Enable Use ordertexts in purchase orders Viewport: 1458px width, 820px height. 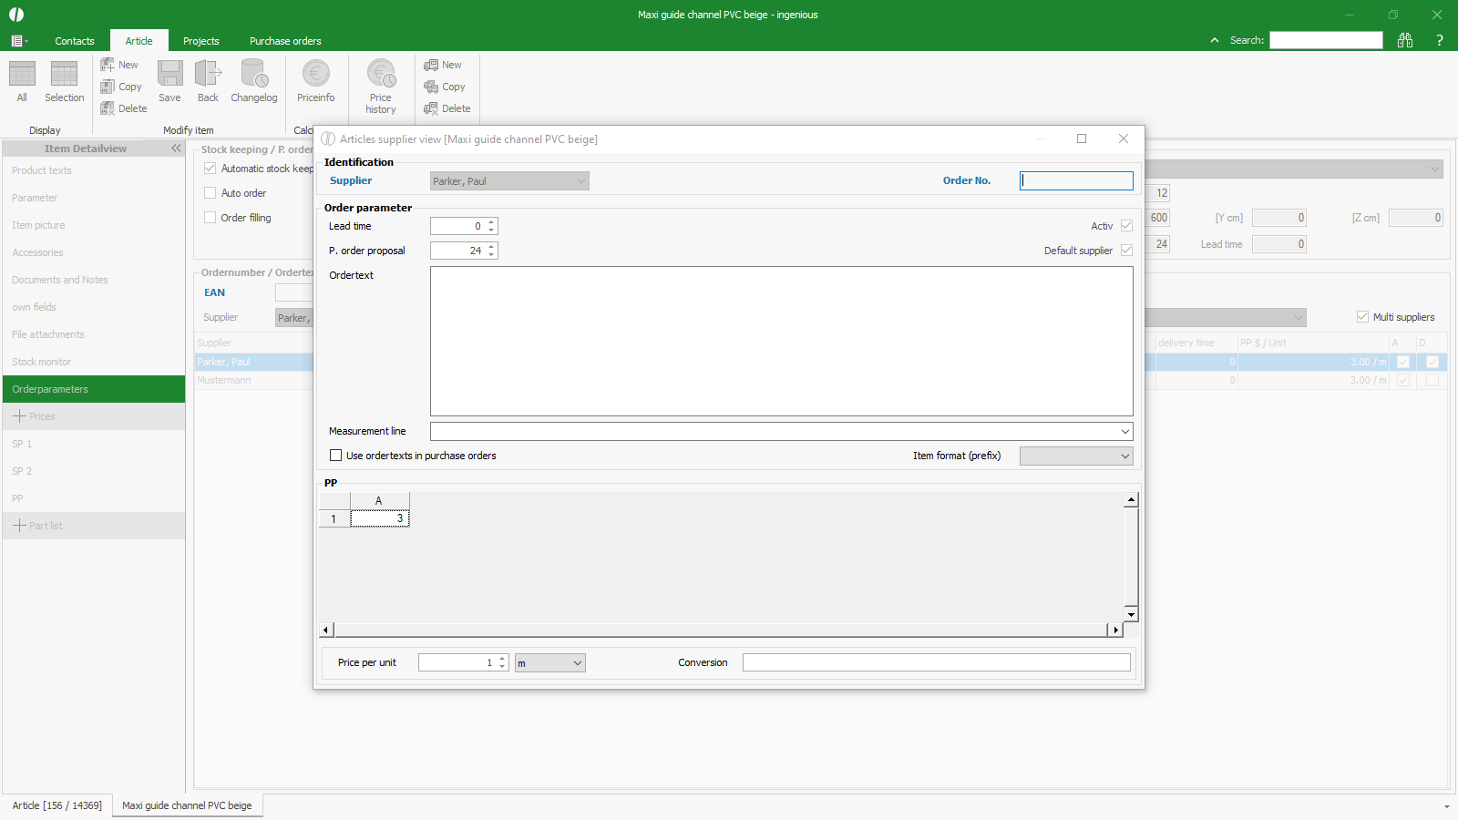(336, 456)
